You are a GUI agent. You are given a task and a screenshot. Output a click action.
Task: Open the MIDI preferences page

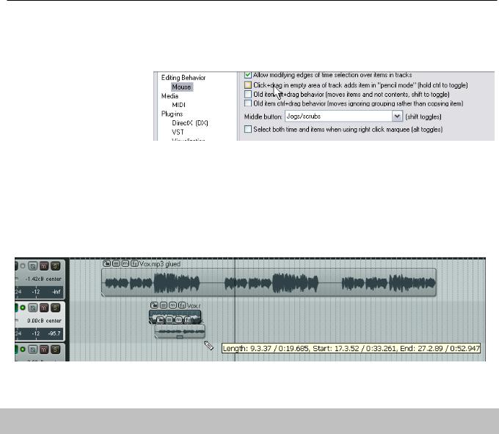178,105
